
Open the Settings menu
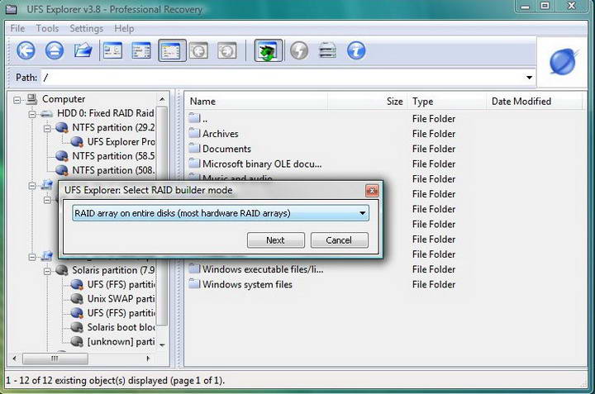click(87, 28)
